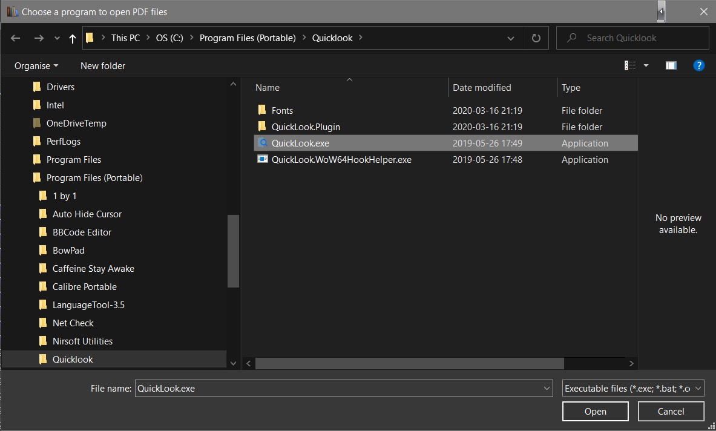The height and width of the screenshot is (431, 716).
Task: Open more view options dropdown arrow
Action: point(646,66)
